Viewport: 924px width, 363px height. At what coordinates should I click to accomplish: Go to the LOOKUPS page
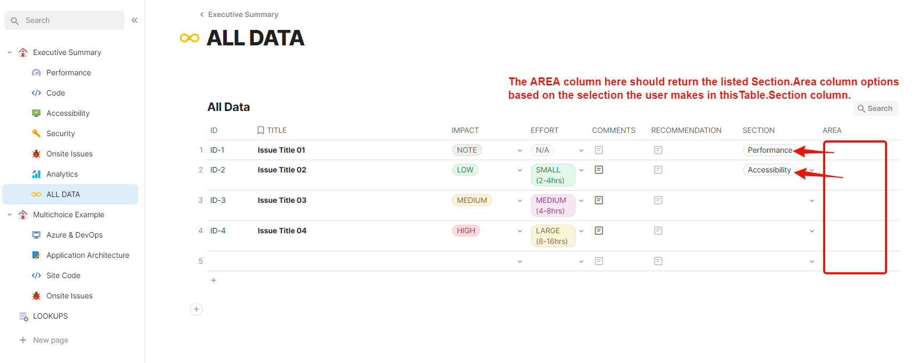[x=50, y=316]
